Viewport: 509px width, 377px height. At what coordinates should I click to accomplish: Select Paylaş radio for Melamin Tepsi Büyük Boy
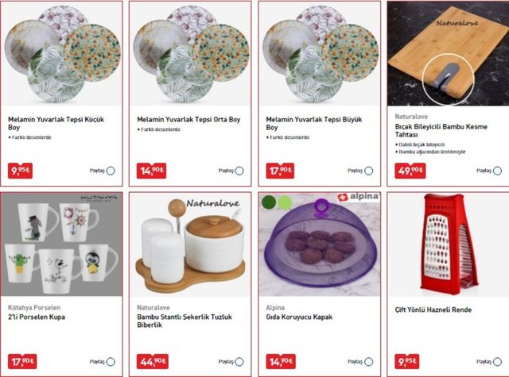369,171
